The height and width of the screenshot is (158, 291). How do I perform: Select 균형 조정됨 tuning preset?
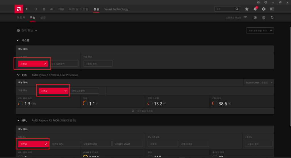tap(194, 144)
